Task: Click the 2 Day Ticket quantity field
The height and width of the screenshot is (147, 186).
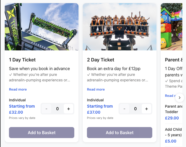Action: pyautogui.click(x=135, y=109)
